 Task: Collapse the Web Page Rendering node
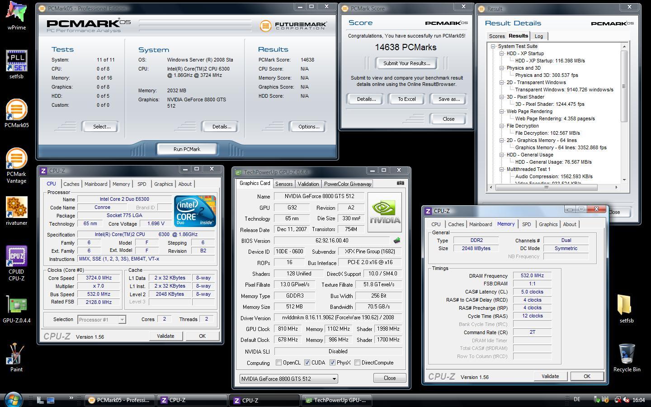[502, 111]
